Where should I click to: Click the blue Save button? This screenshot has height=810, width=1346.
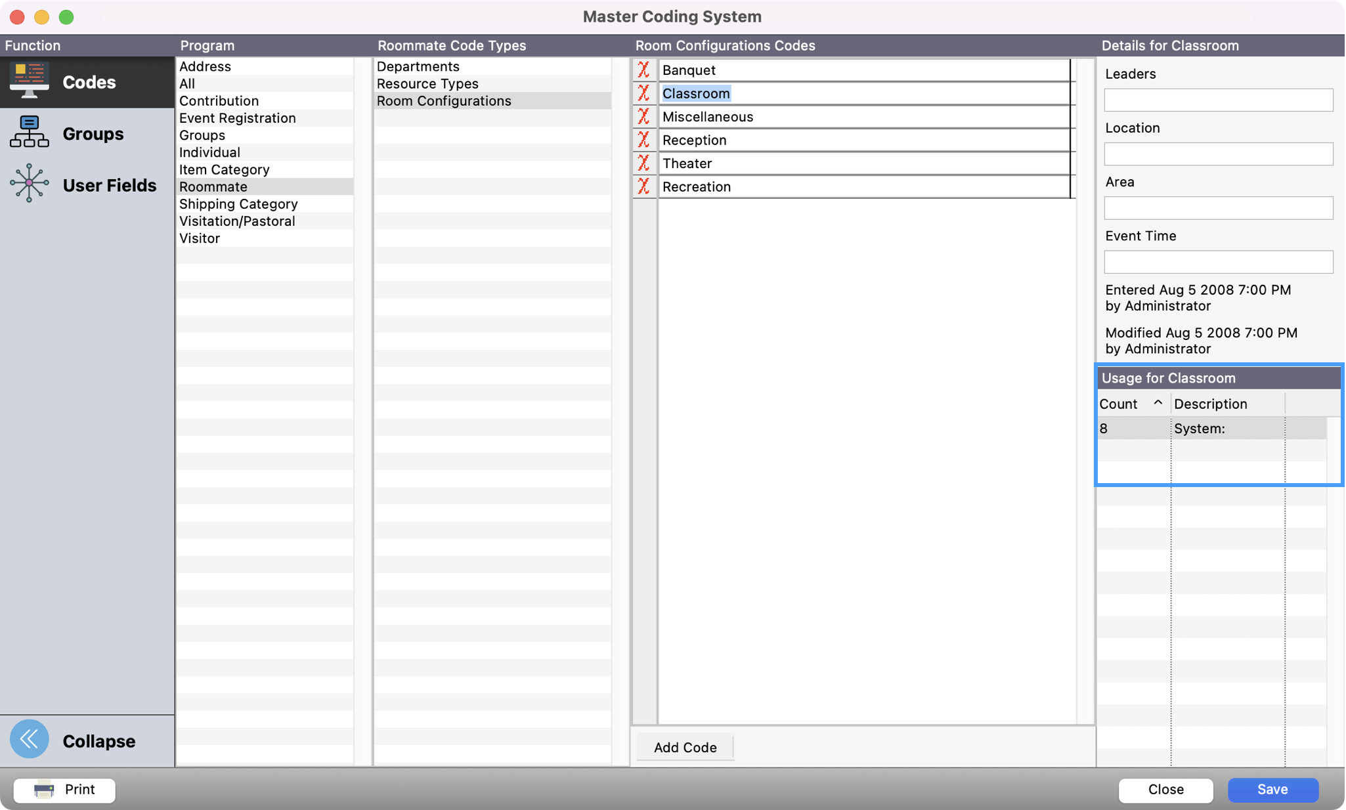1272,789
